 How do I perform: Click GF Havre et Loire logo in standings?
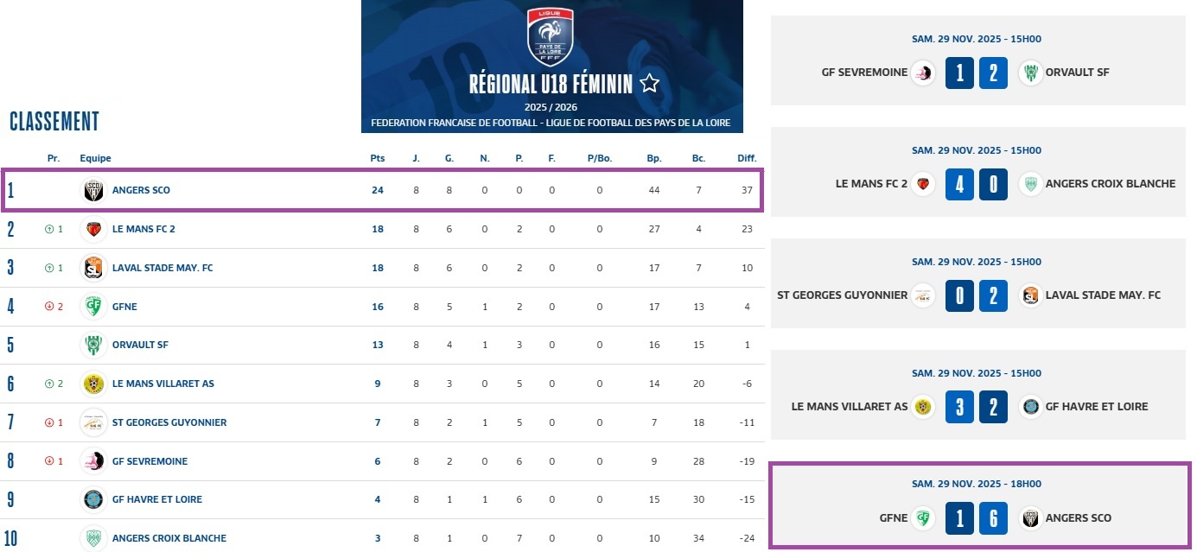tap(92, 499)
